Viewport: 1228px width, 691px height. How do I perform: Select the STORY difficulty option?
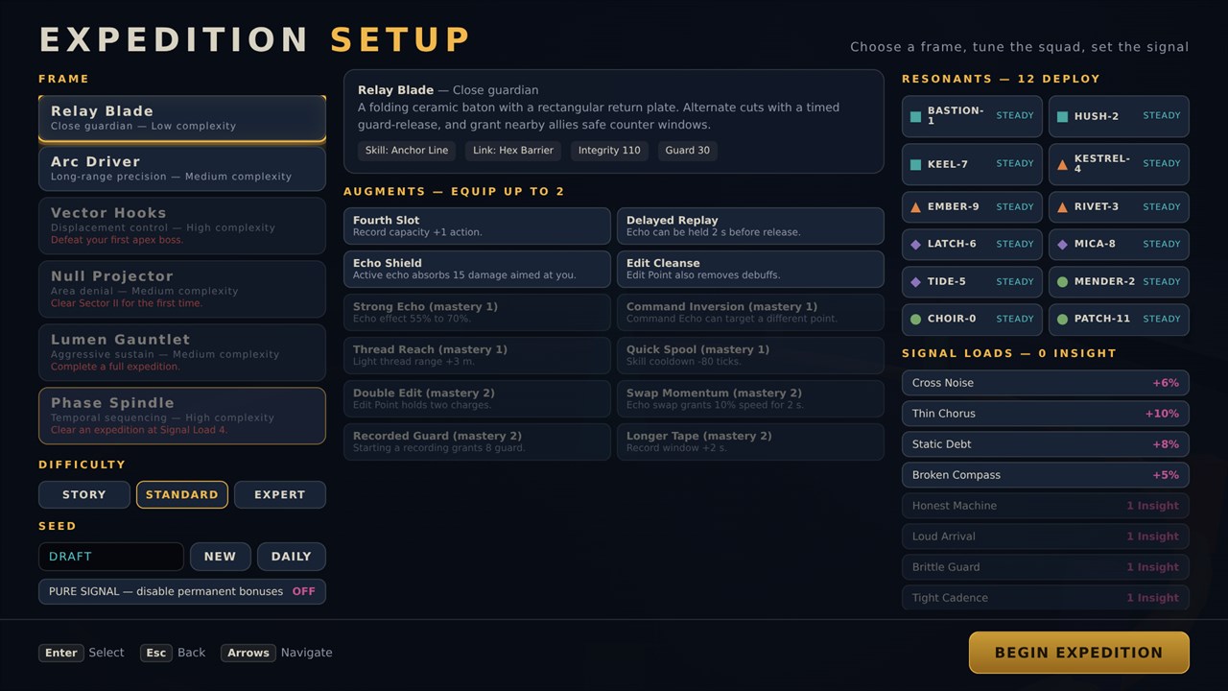[x=84, y=494]
